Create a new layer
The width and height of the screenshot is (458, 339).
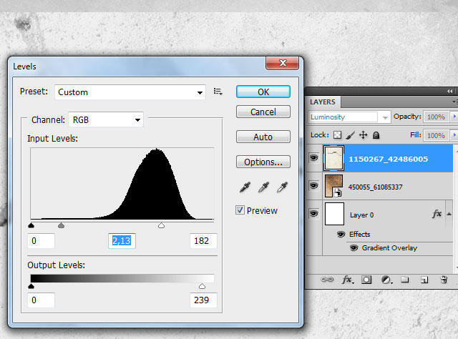pos(424,280)
